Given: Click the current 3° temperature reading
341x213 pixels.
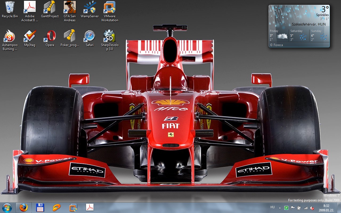Looking at the screenshot, I should 325,9.
